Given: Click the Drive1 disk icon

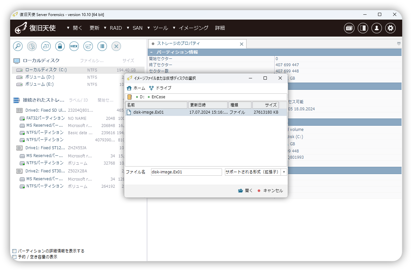Looking at the screenshot, I should coord(19,148).
